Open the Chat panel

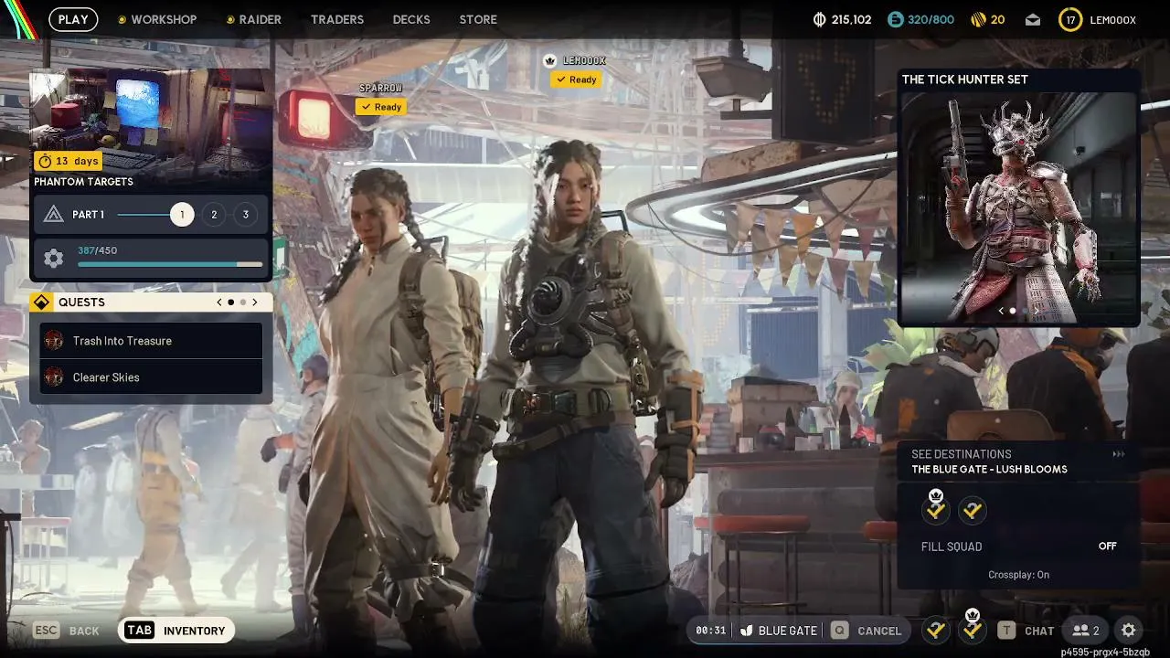(1026, 631)
